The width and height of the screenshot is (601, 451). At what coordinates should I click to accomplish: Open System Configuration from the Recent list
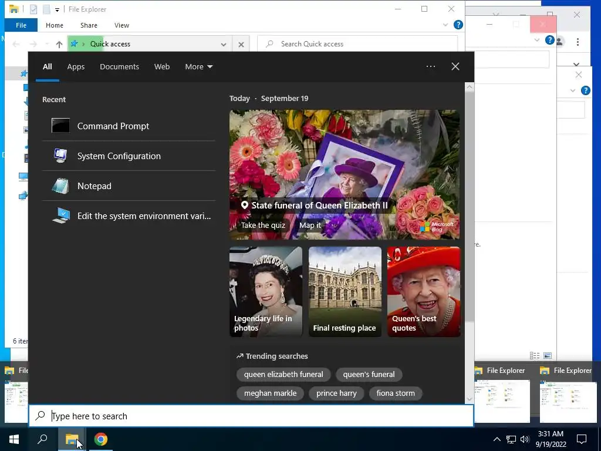coord(129,156)
